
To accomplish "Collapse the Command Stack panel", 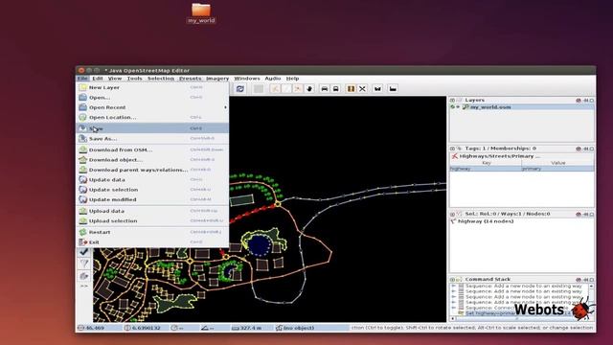I will pyautogui.click(x=452, y=279).
